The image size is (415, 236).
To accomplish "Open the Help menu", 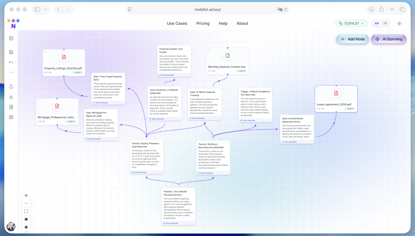I will tap(223, 24).
